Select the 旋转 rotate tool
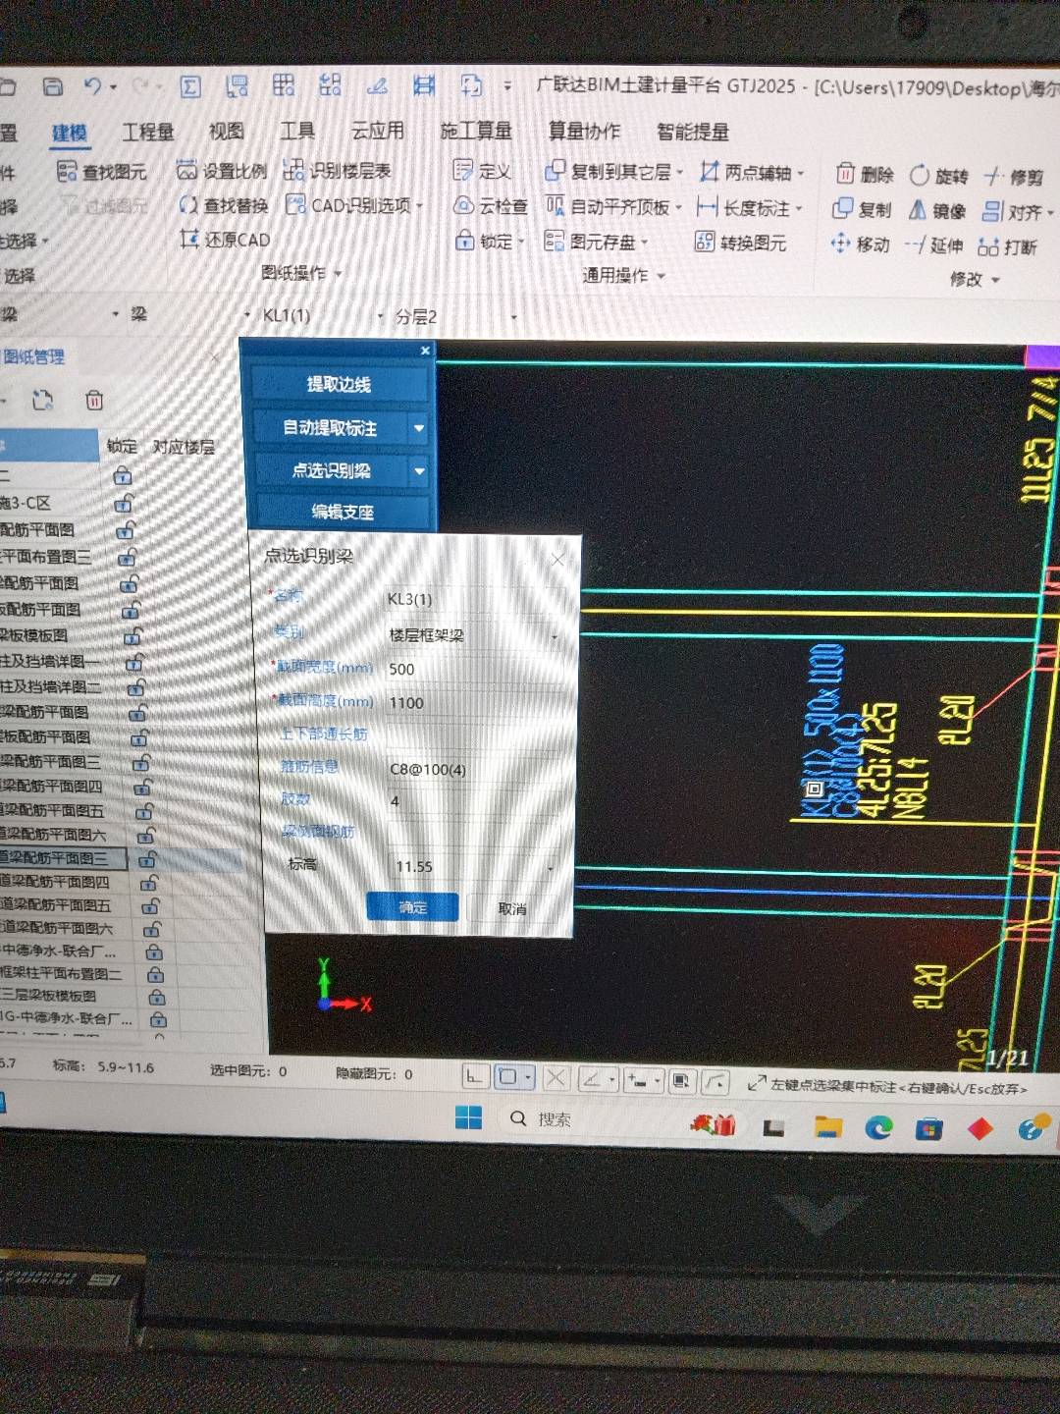Screen dimensions: 1060x1414 (939, 176)
